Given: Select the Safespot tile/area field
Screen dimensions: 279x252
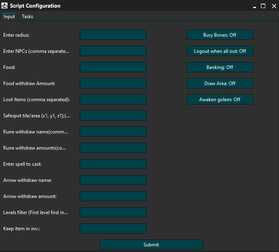Looking at the screenshot, I should [x=113, y=116].
